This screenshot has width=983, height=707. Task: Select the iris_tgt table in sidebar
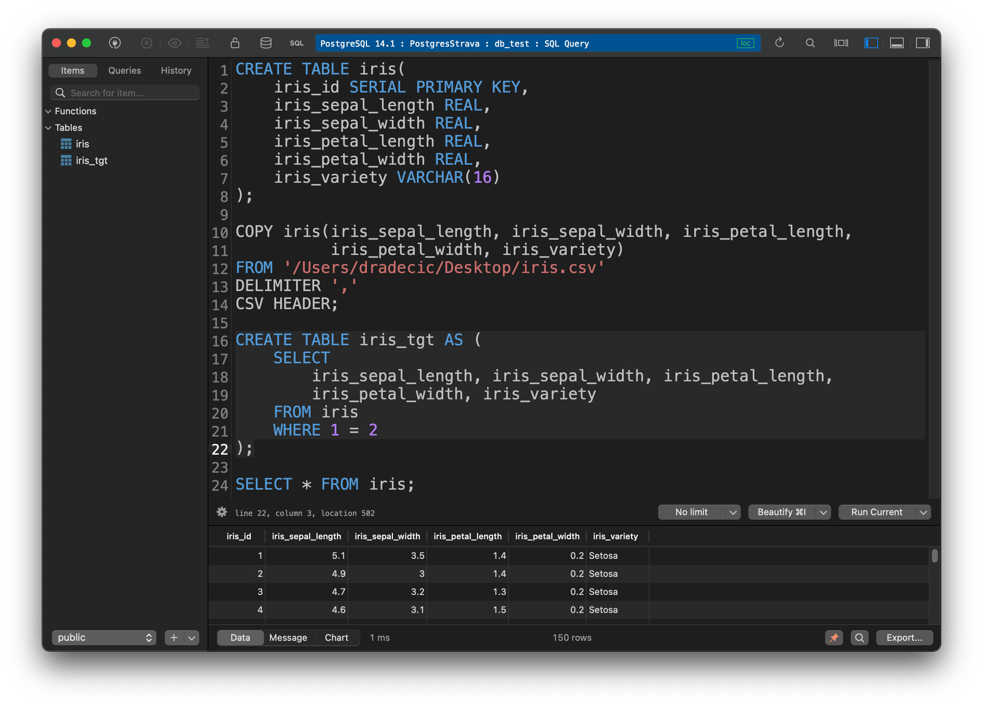pyautogui.click(x=91, y=160)
